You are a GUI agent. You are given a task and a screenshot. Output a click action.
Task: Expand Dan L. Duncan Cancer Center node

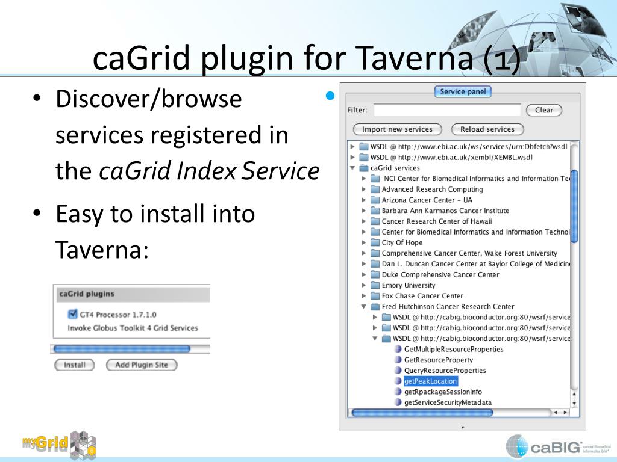tap(364, 263)
